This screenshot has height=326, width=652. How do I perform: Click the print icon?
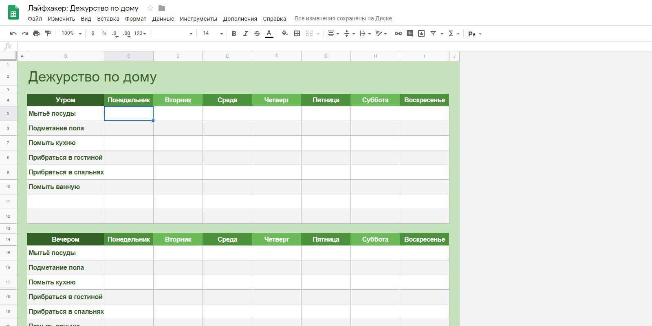tap(36, 33)
